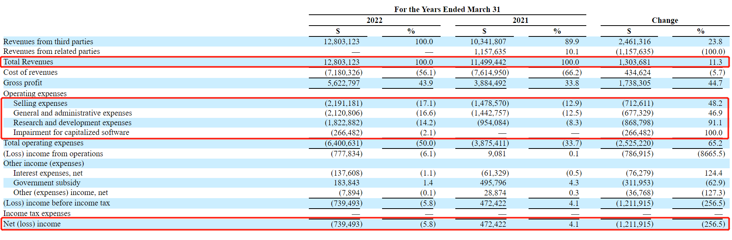Click the 2022 column header
732x240 pixels.
pyautogui.click(x=374, y=21)
